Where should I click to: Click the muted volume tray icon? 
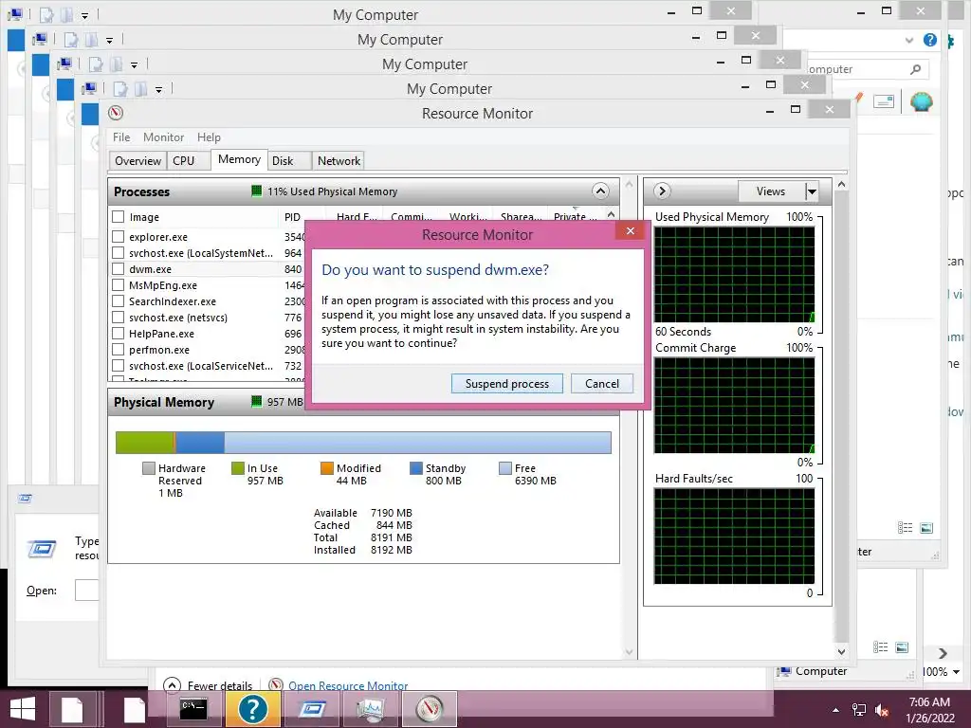pos(882,710)
